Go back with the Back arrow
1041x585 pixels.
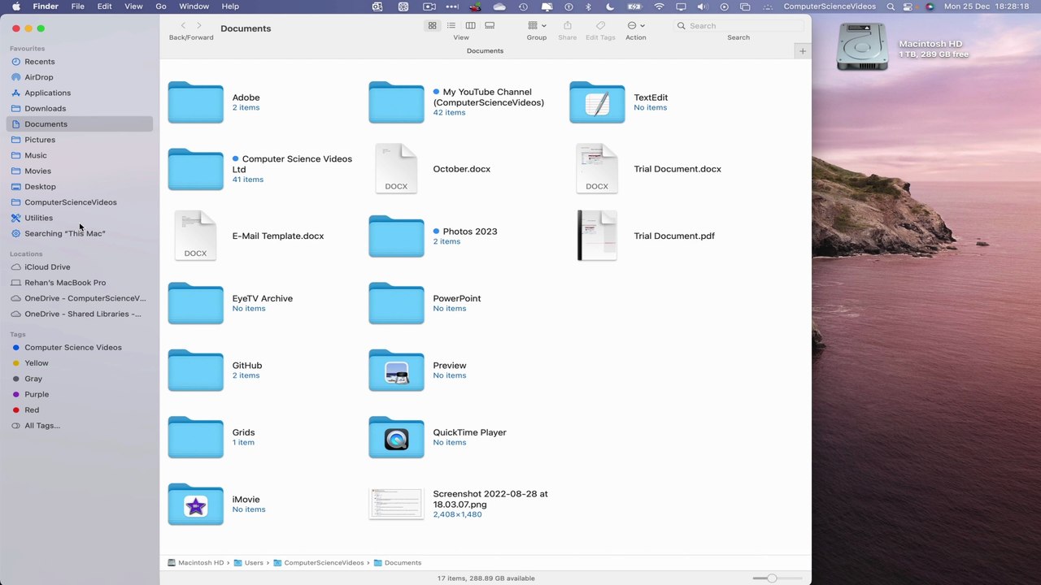pyautogui.click(x=183, y=26)
